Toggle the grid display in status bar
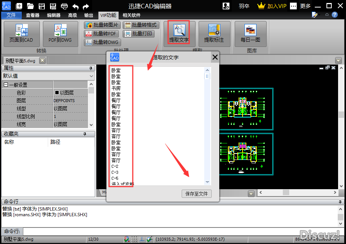The image size is (346, 244). [134, 239]
